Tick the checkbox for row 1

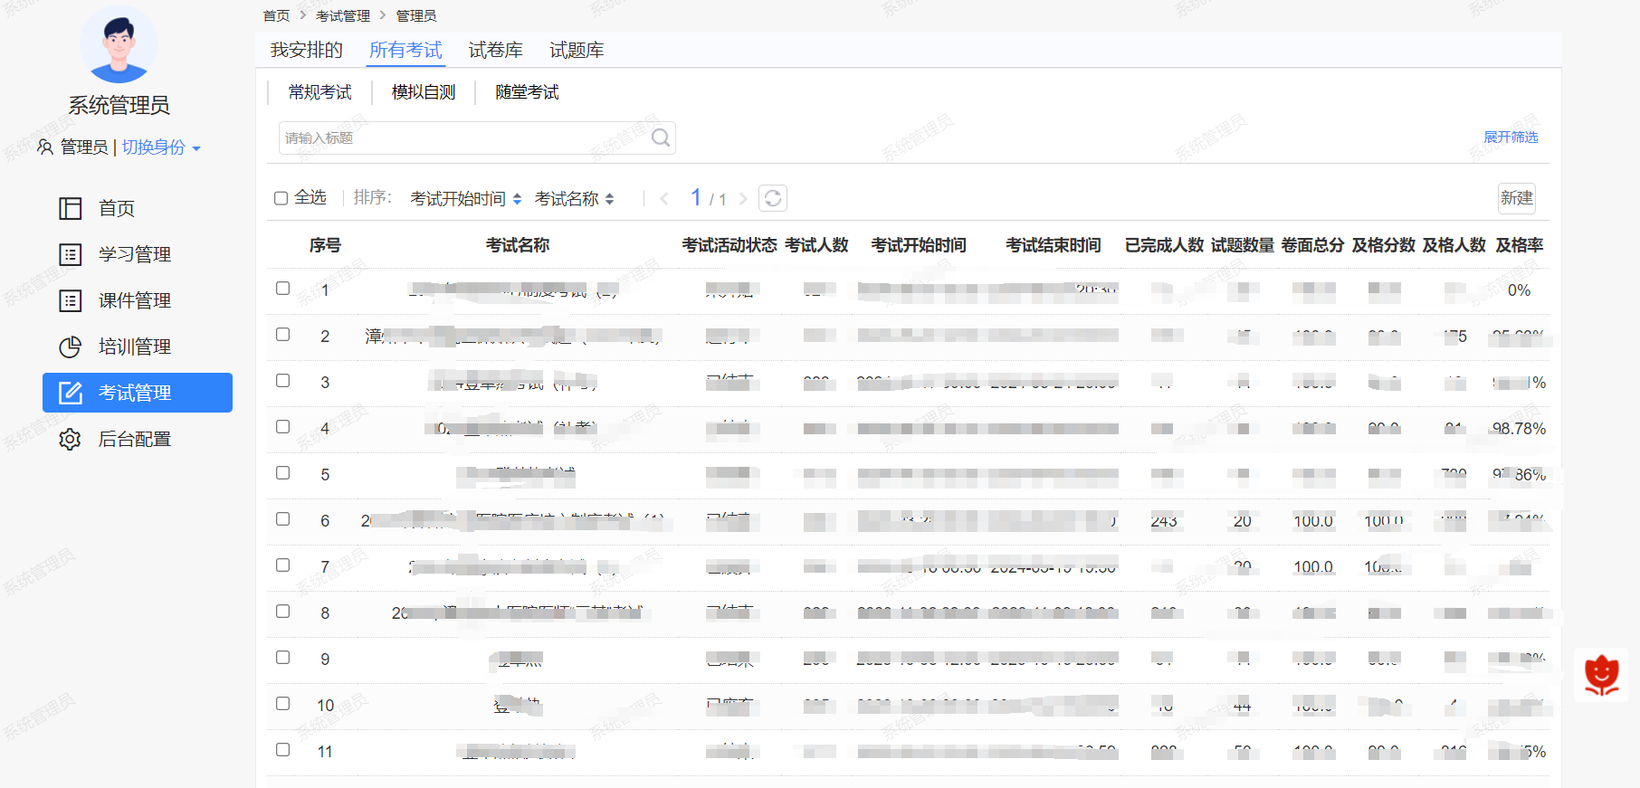[x=283, y=289]
